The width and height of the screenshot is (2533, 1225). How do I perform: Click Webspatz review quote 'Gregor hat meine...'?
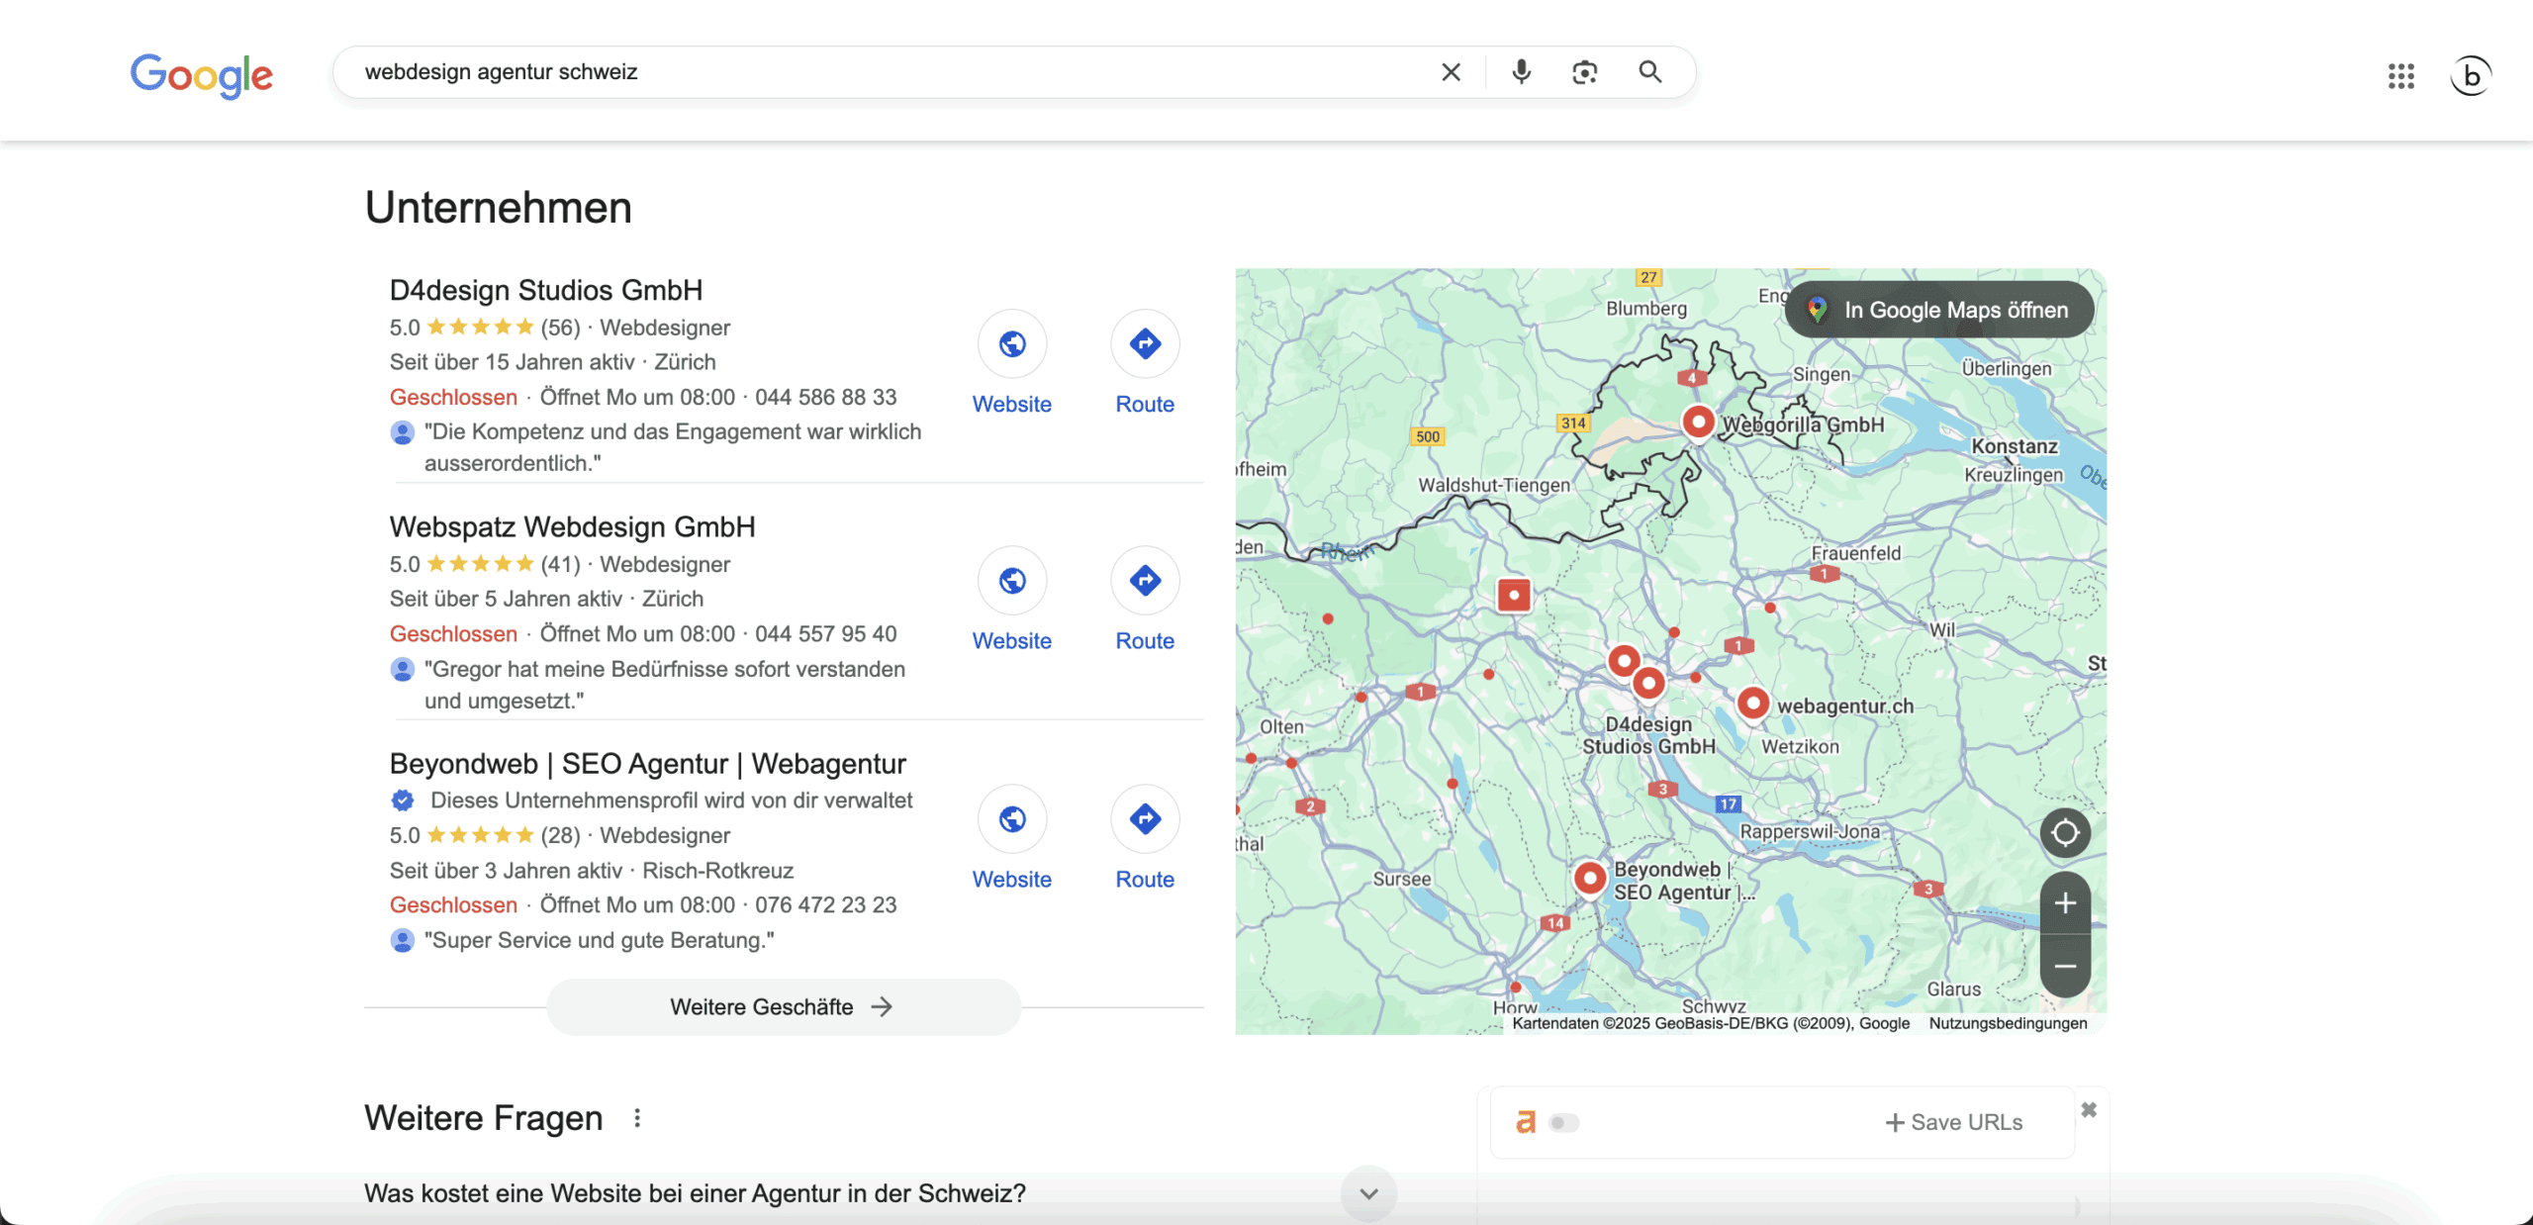[665, 685]
